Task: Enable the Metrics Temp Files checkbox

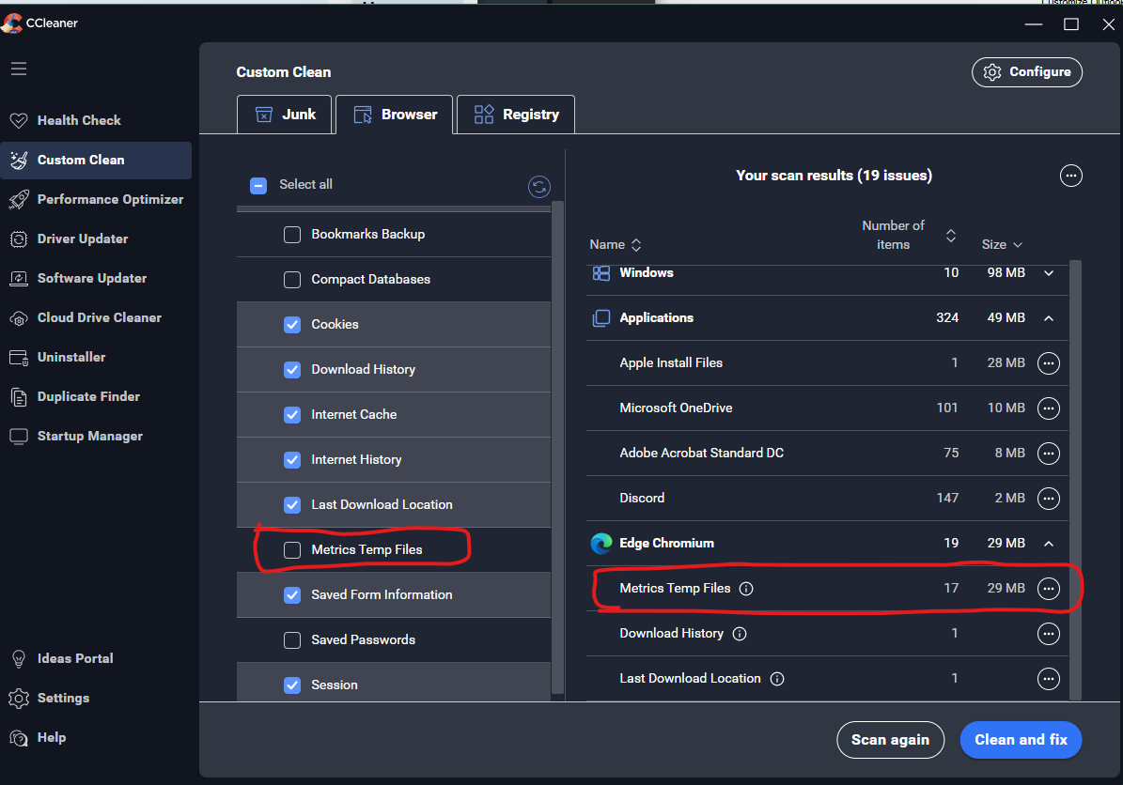Action: click(292, 549)
